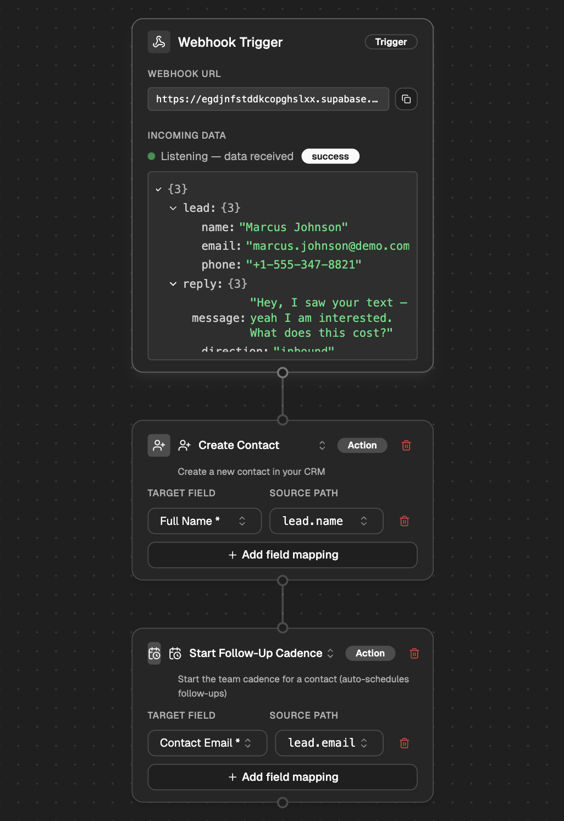
Task: Select the reply message text
Action: (x=328, y=318)
